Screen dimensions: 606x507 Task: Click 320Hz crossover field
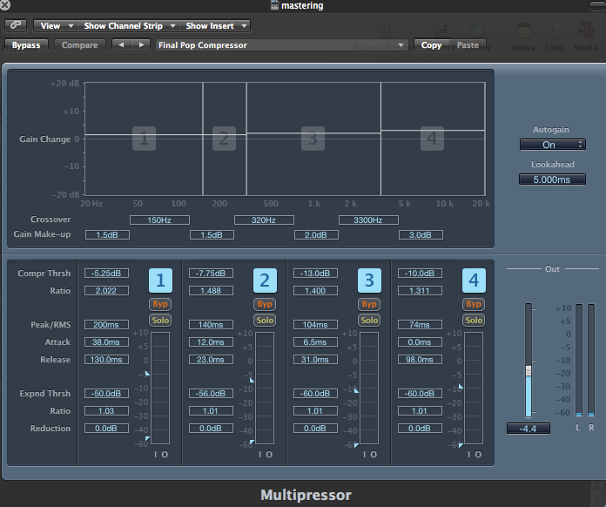[264, 220]
